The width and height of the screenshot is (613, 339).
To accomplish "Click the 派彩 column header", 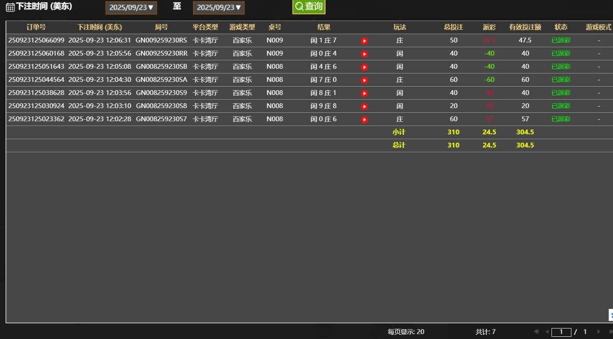I will tap(489, 27).
